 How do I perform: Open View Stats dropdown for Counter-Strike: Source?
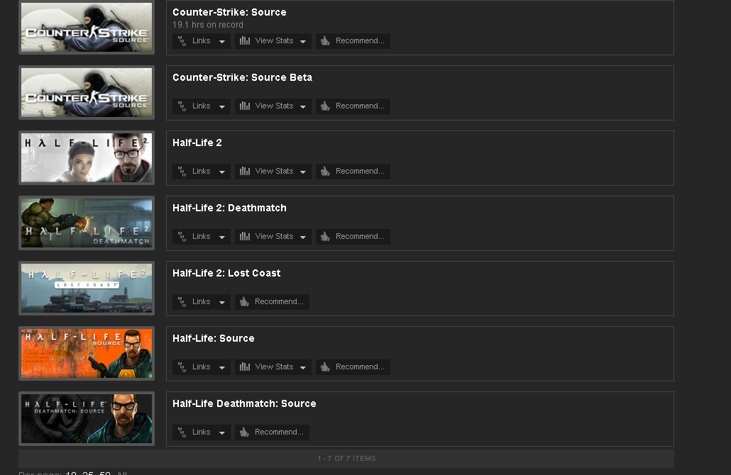click(273, 41)
